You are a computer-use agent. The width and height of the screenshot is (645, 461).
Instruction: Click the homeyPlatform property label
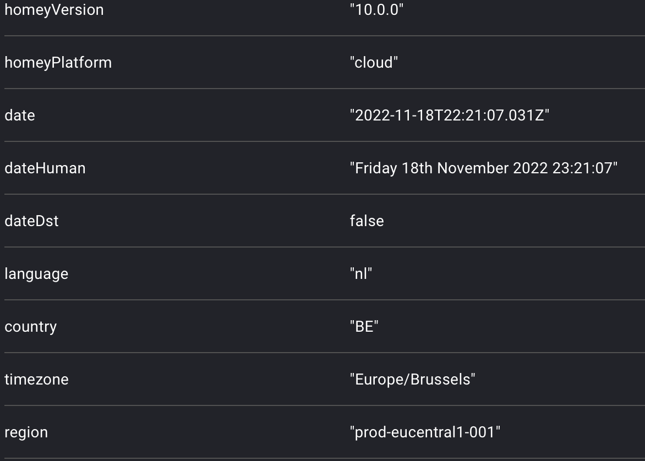[x=58, y=63]
